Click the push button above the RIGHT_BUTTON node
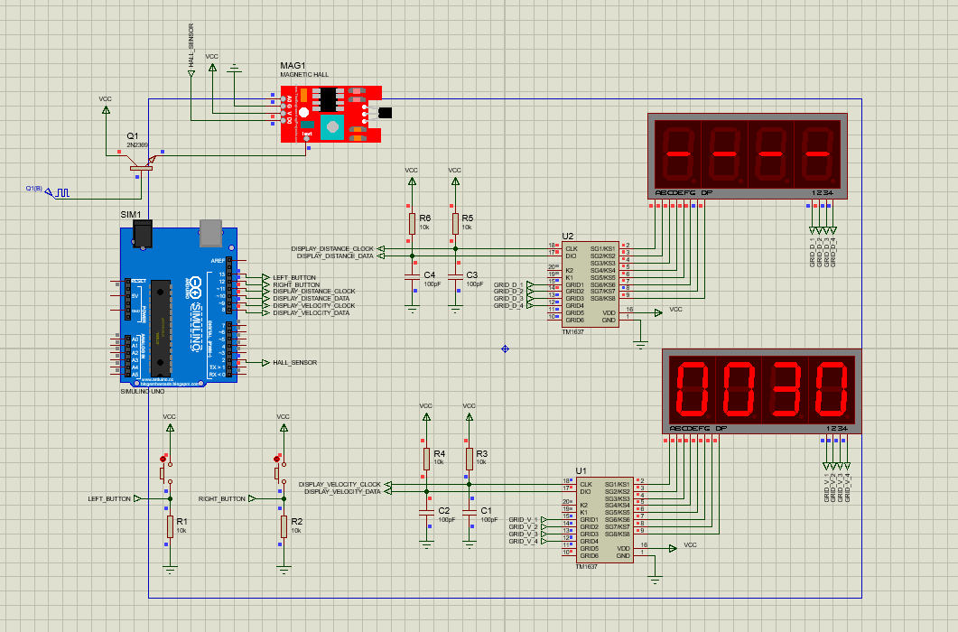 click(279, 470)
